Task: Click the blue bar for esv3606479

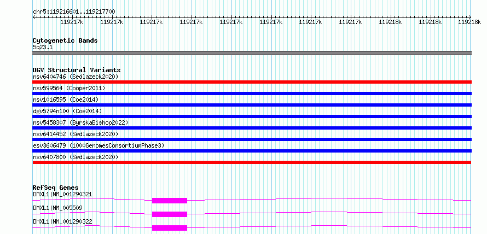Action: pyautogui.click(x=252, y=151)
